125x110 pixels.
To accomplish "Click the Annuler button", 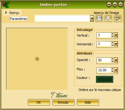I will (x=63, y=102).
